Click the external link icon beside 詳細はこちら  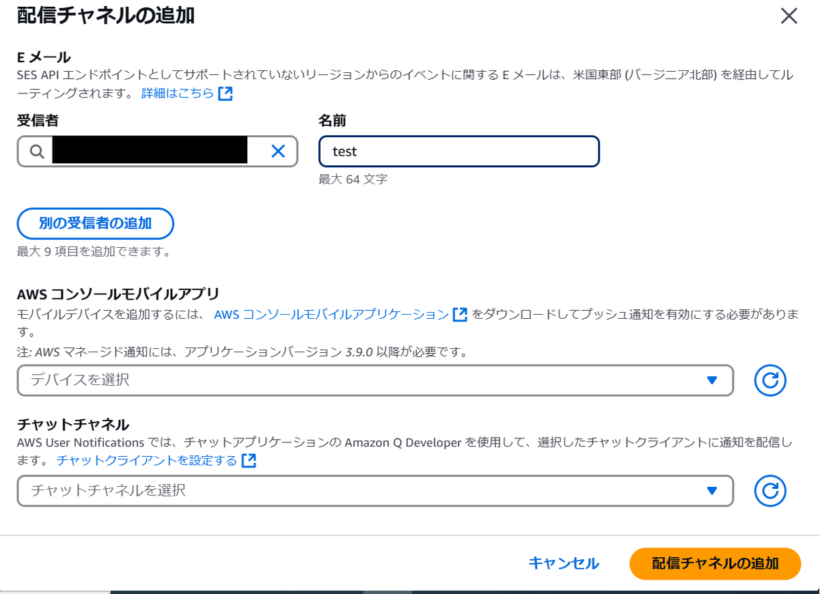pyautogui.click(x=225, y=94)
